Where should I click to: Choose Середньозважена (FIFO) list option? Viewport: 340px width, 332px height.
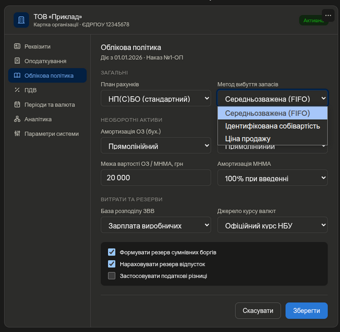click(x=272, y=113)
